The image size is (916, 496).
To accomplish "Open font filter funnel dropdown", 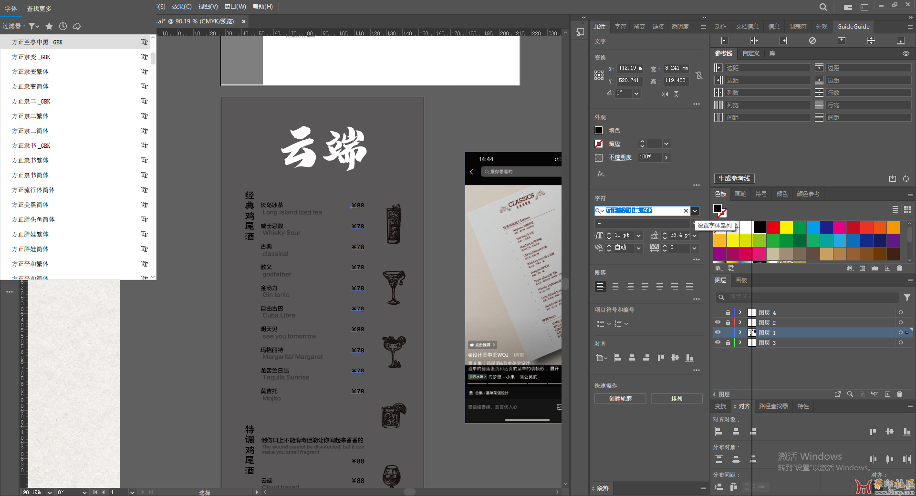I will pyautogui.click(x=33, y=26).
